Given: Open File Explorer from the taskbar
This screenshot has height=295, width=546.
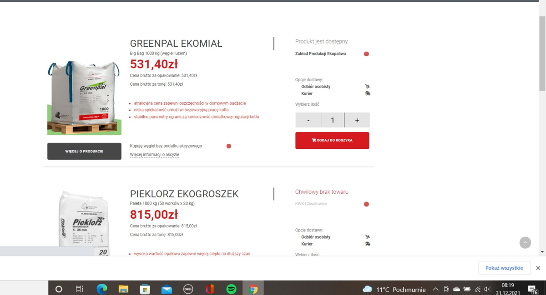Looking at the screenshot, I should click(x=123, y=289).
